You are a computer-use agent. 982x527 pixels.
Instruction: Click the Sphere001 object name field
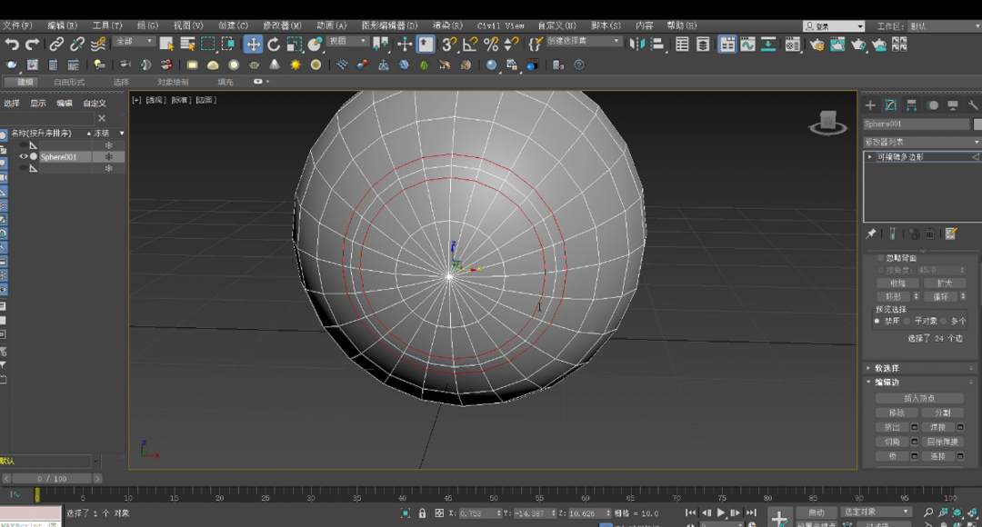[916, 124]
